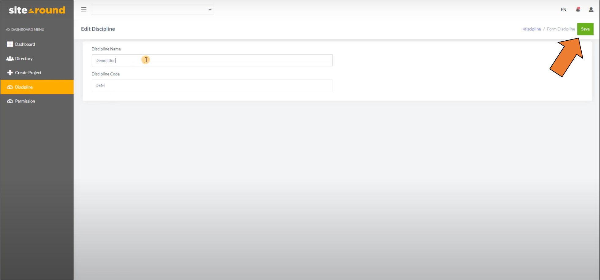Image resolution: width=600 pixels, height=280 pixels.
Task: Open the user profile icon
Action: pyautogui.click(x=591, y=10)
